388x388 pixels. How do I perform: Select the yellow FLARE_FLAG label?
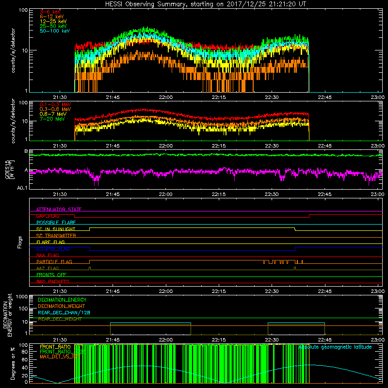coord(50,242)
